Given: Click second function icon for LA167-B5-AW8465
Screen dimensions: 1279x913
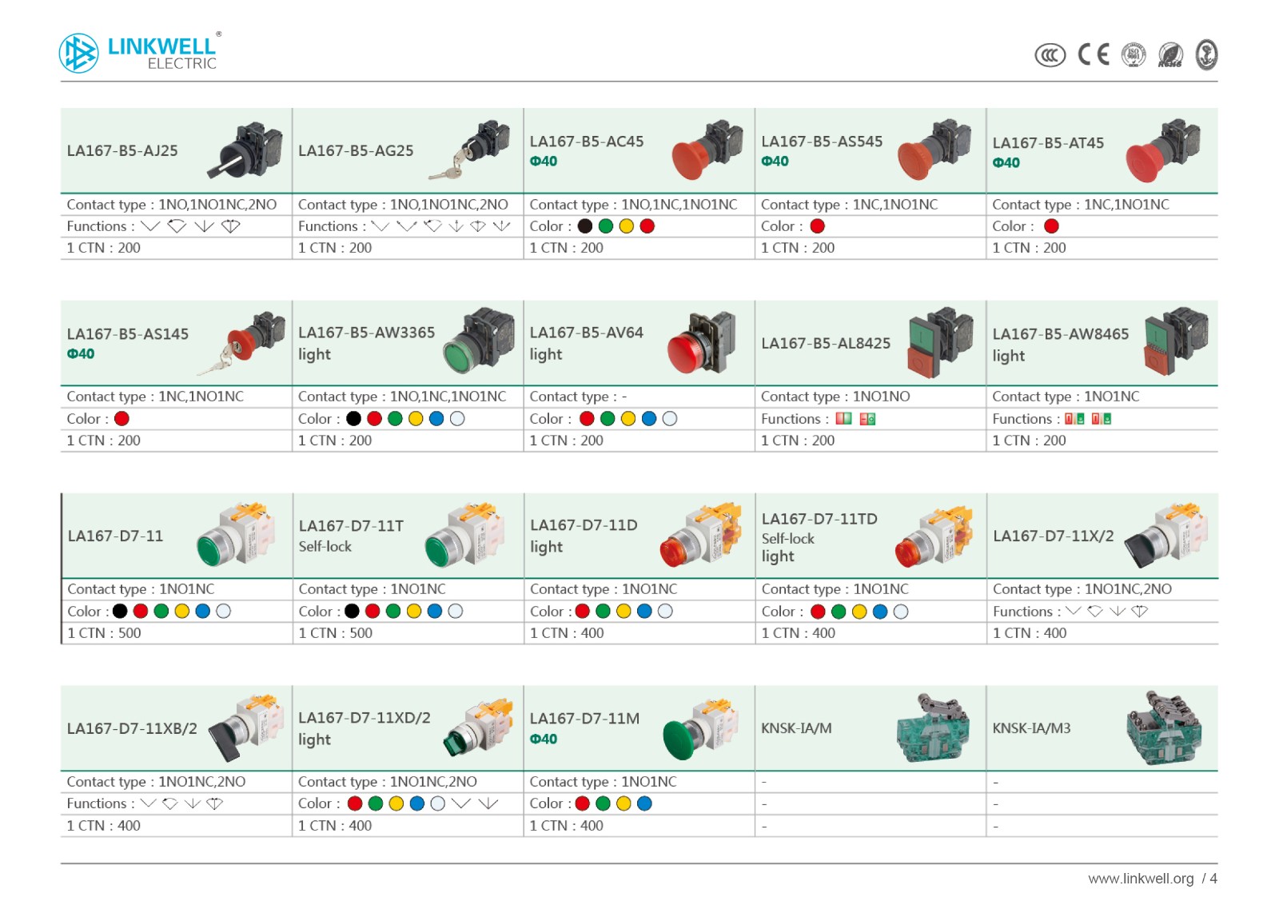Looking at the screenshot, I should (x=1102, y=418).
